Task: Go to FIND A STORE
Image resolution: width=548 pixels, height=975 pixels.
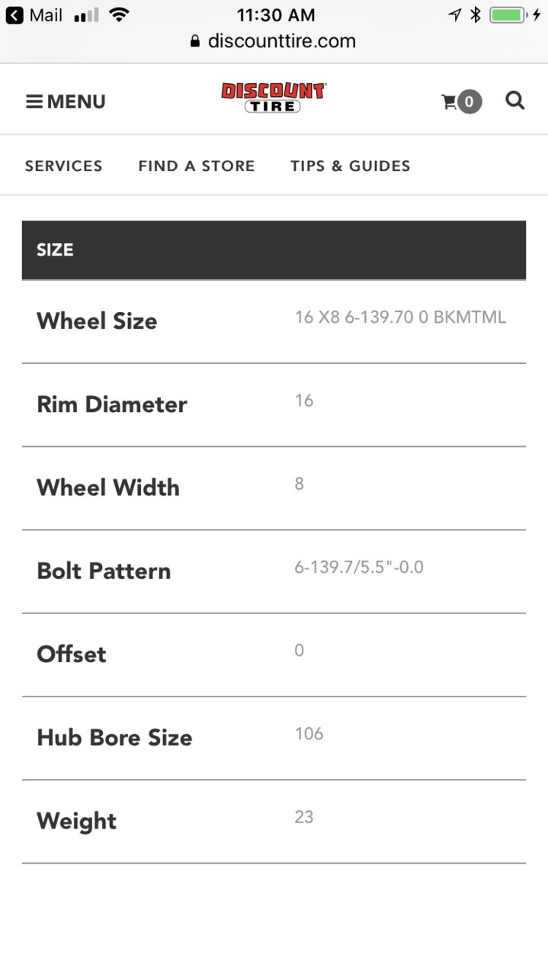Action: point(197,166)
